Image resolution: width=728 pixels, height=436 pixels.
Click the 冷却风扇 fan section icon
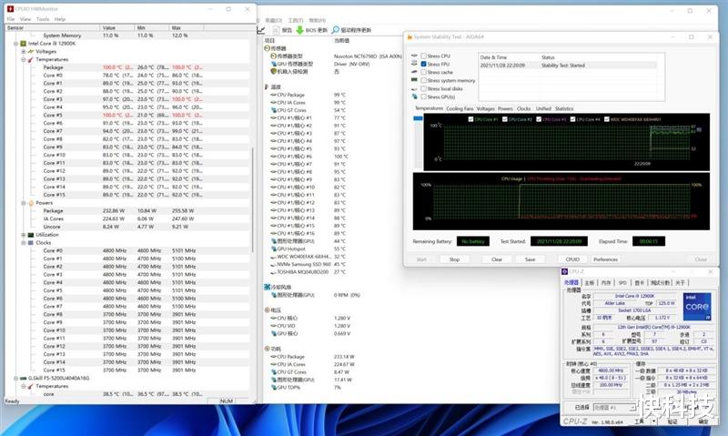click(267, 287)
